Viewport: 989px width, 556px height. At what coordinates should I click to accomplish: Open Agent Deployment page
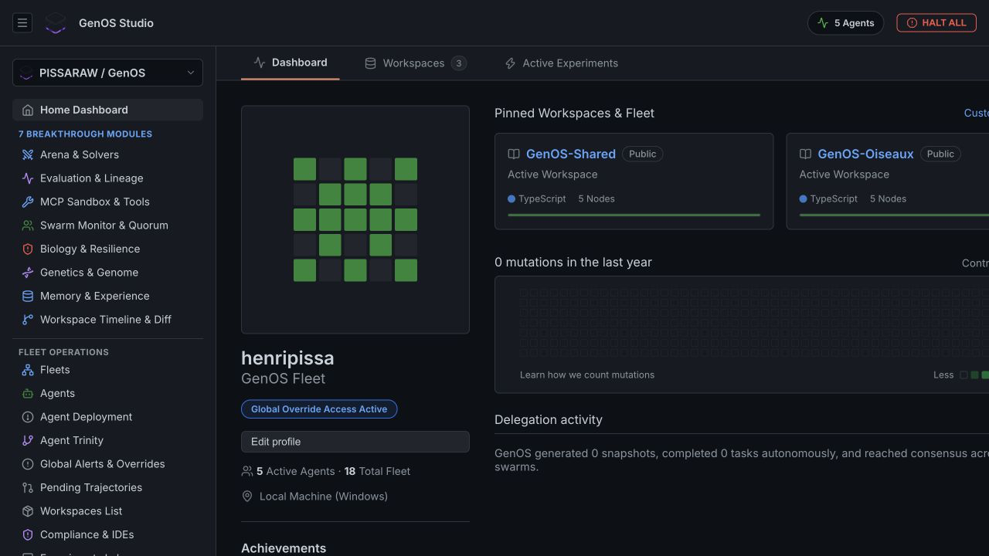click(107, 417)
